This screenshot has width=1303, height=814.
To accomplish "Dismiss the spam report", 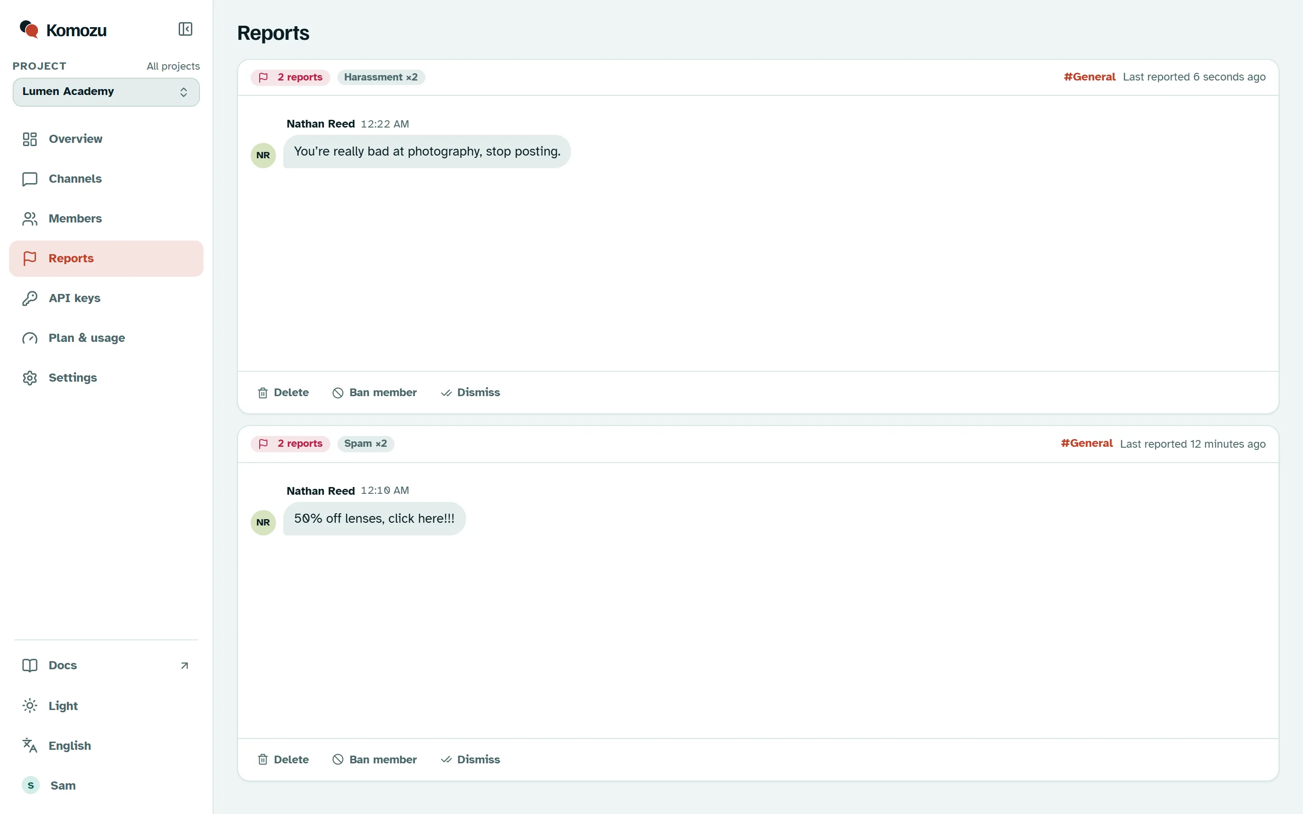I will point(471,760).
